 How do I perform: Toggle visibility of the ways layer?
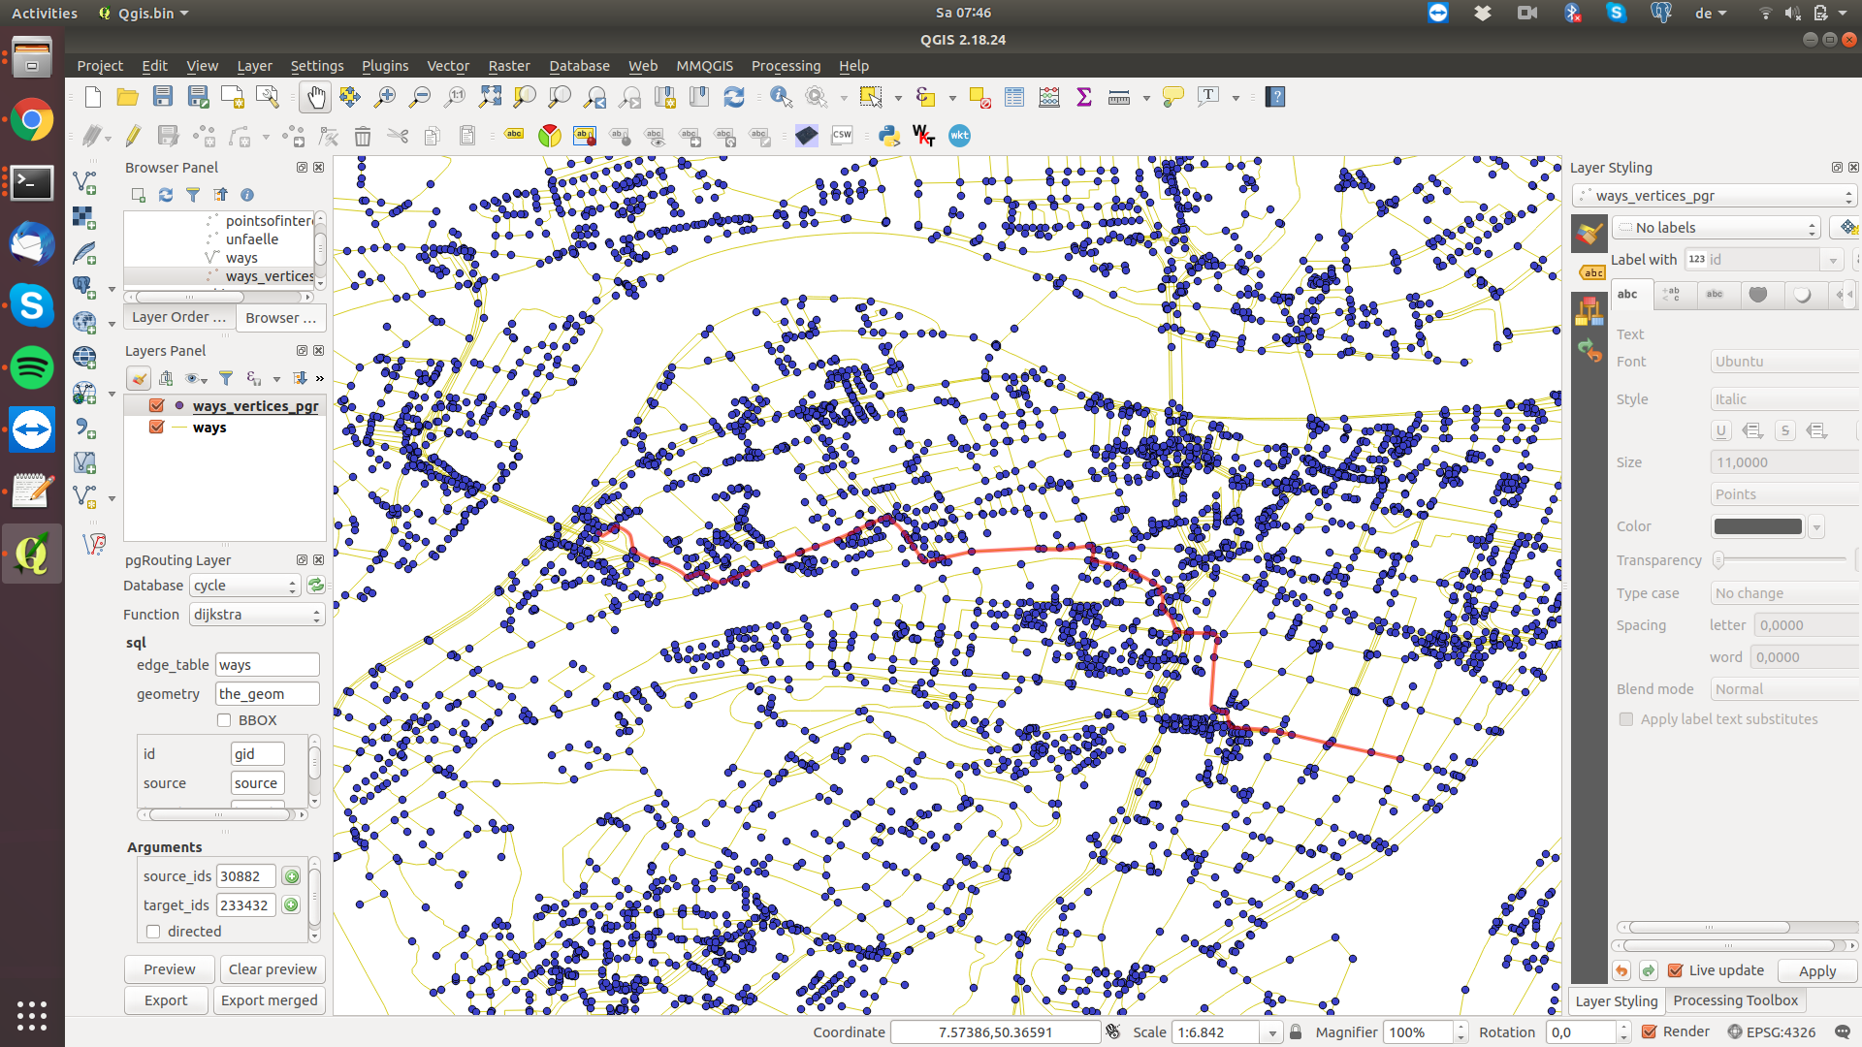156,428
